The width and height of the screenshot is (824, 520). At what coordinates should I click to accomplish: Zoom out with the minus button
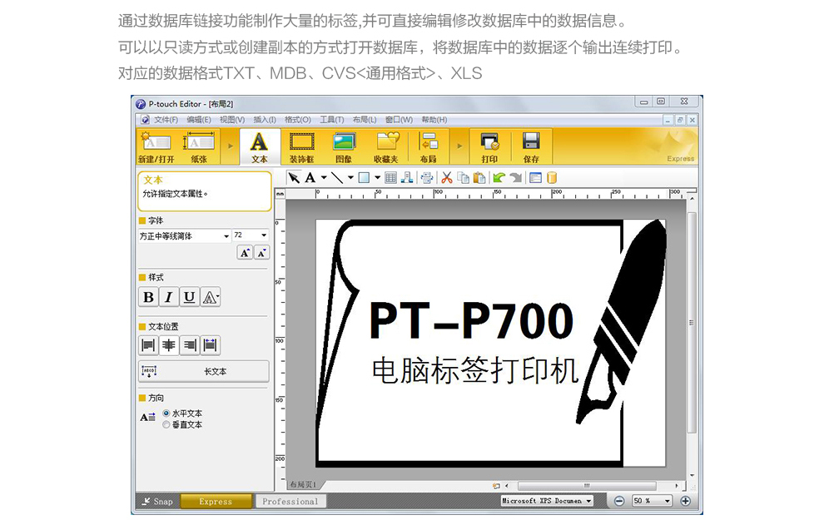point(619,501)
